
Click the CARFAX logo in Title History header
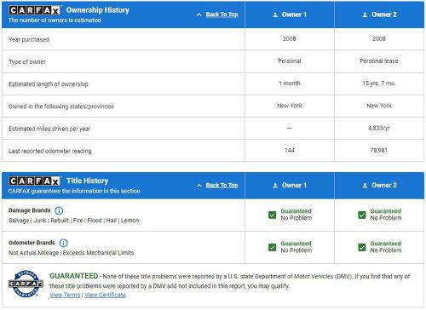[x=34, y=181]
